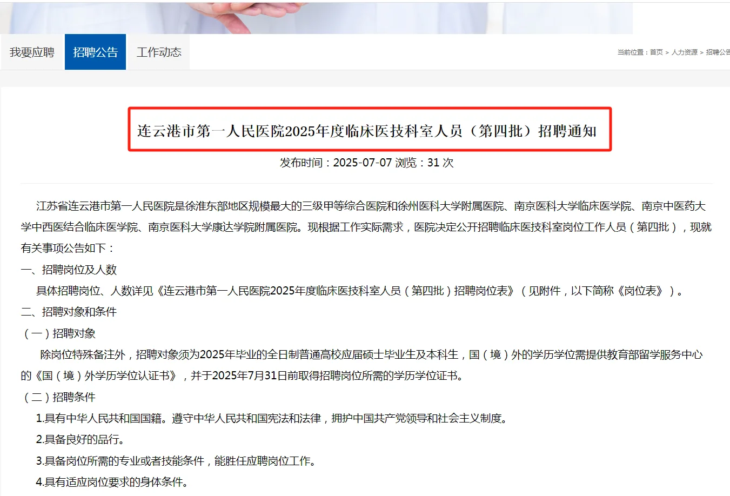The height and width of the screenshot is (496, 730).
Task: Click the subheading （一）招聘对象
Action: pyautogui.click(x=58, y=333)
